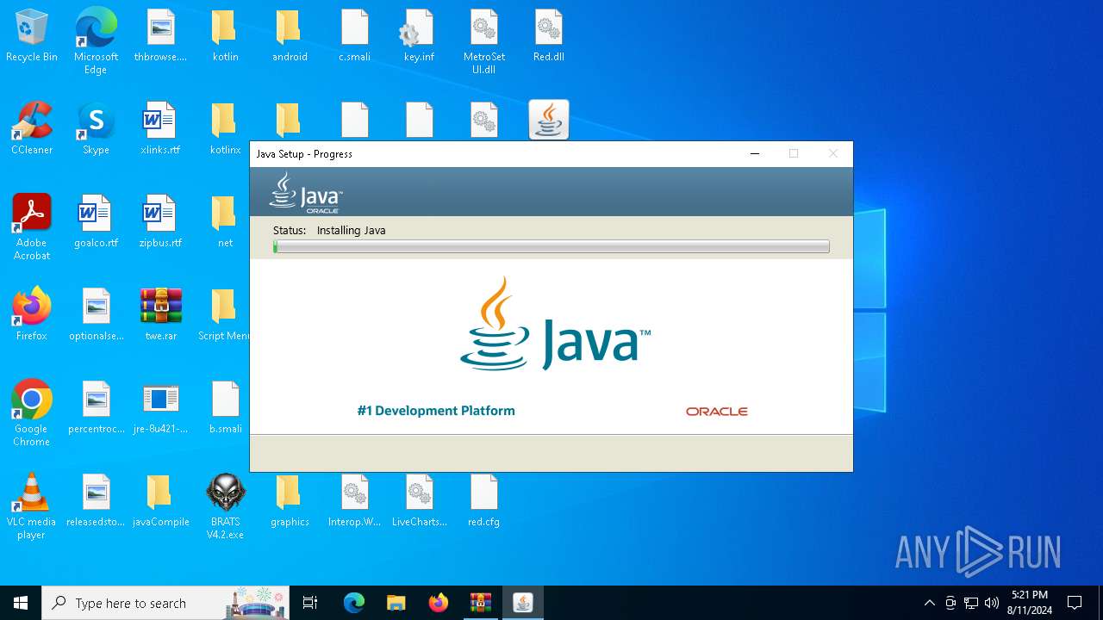Viewport: 1103px width, 620px height.
Task: Select the LiveCharts dll file icon
Action: click(419, 501)
